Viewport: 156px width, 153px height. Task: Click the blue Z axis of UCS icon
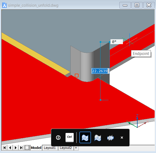pos(137,121)
